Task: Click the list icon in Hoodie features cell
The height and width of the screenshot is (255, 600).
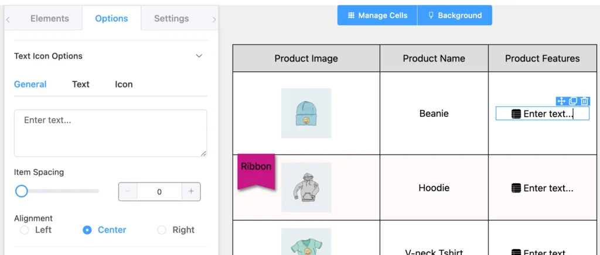Action: point(516,188)
